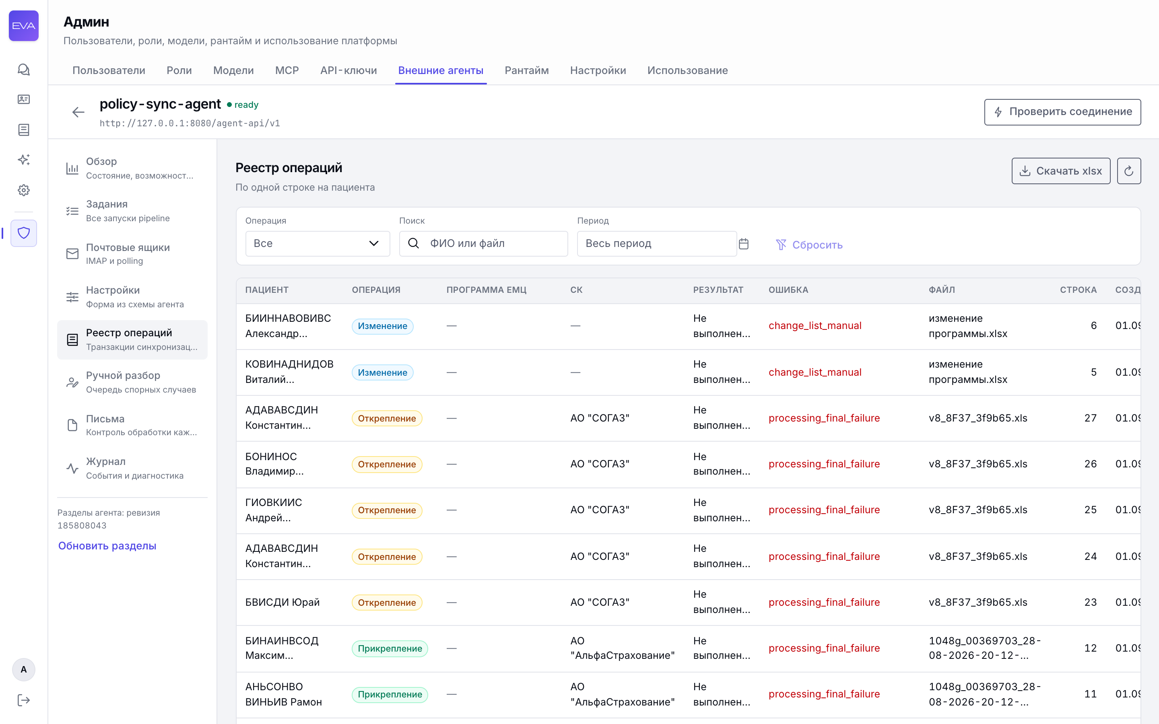Switch to API-ключи tab
Screen dimensions: 1159x724
[x=348, y=70]
